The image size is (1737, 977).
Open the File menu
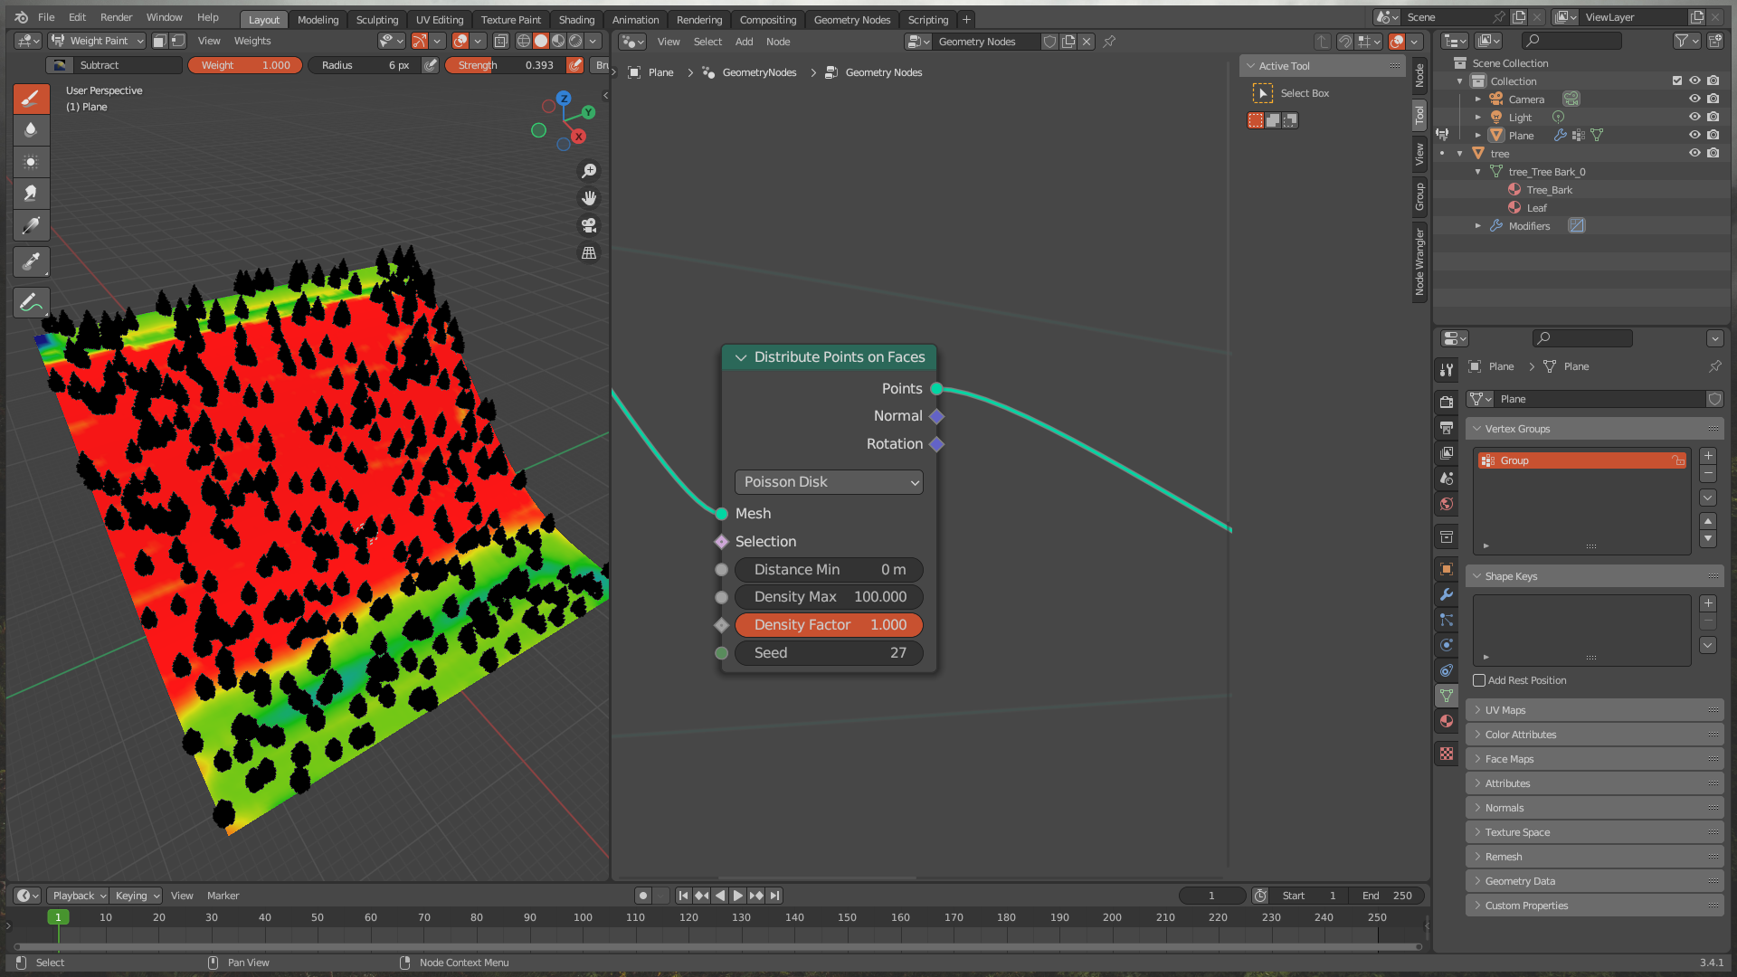pyautogui.click(x=46, y=17)
